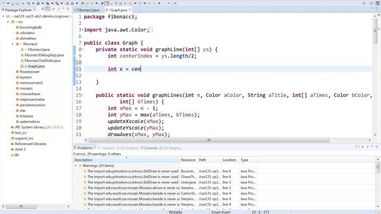Click 'Writable' status bar entry

pyautogui.click(x=175, y=212)
